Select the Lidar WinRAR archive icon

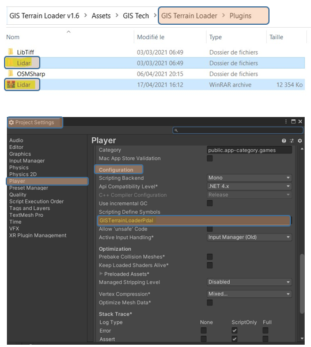pyautogui.click(x=11, y=84)
